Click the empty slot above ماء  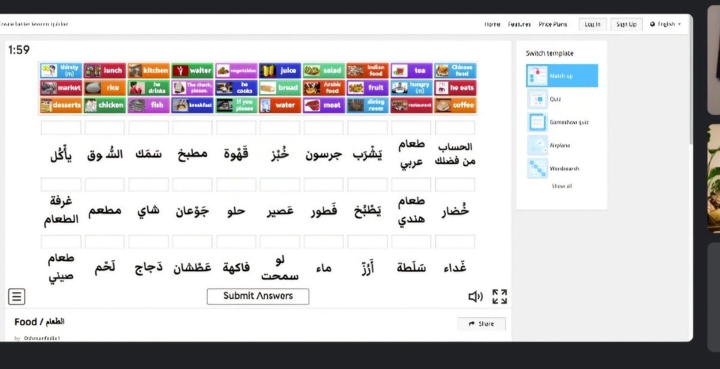pyautogui.click(x=324, y=241)
